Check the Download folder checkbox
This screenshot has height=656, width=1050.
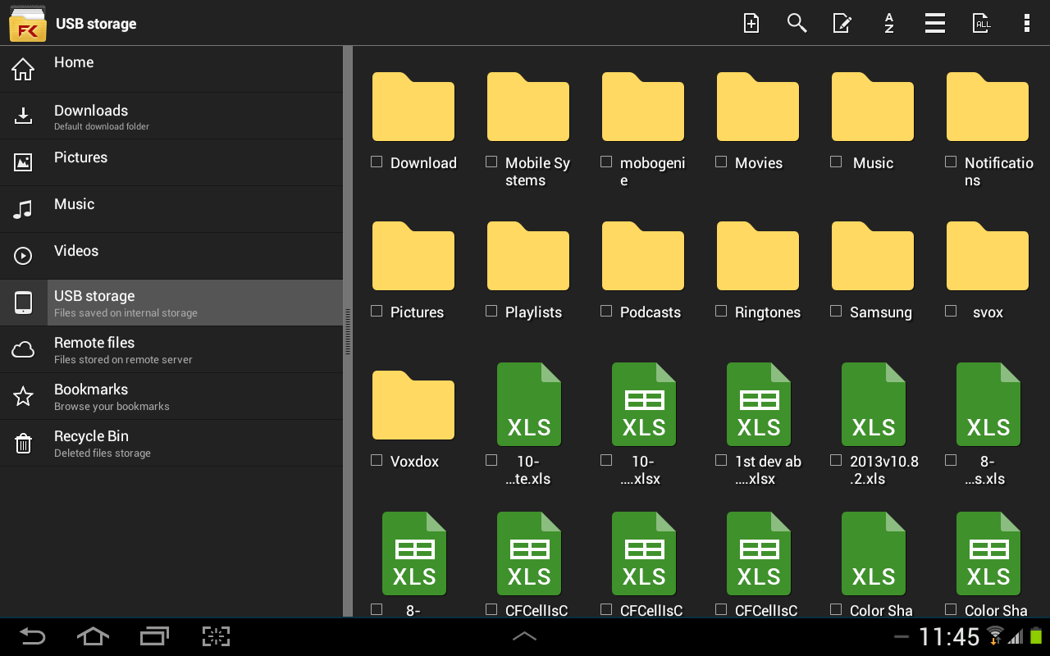(x=377, y=162)
